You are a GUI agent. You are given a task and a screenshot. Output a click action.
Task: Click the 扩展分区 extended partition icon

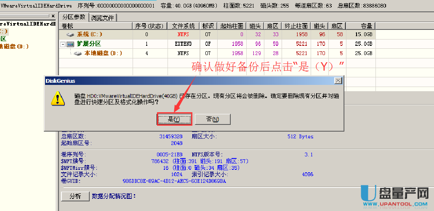(70, 44)
